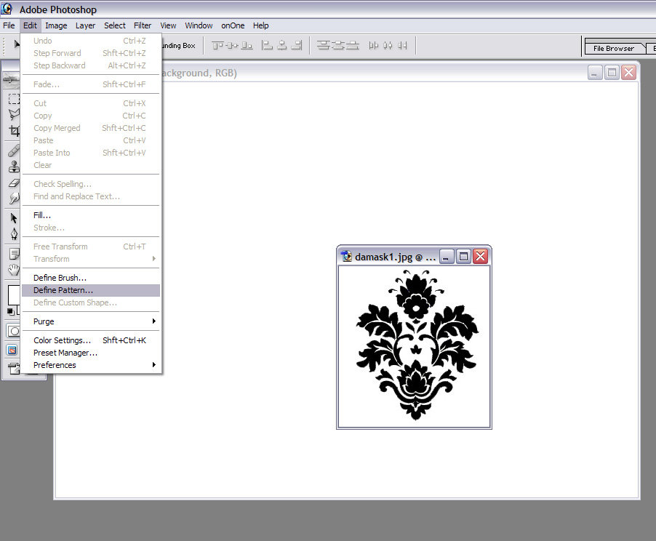Screen dimensions: 656x541
Task: Expand the Transform submenu
Action: coord(91,259)
